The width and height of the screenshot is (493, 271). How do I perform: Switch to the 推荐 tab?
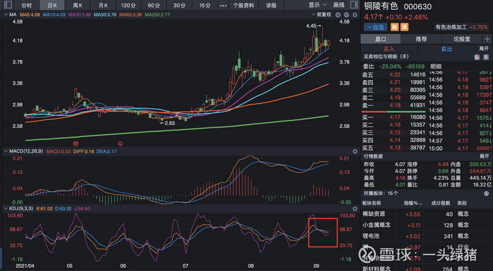click(421, 39)
